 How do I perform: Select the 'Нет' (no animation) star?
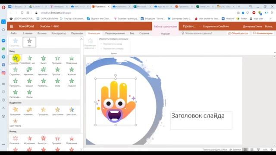(29, 42)
